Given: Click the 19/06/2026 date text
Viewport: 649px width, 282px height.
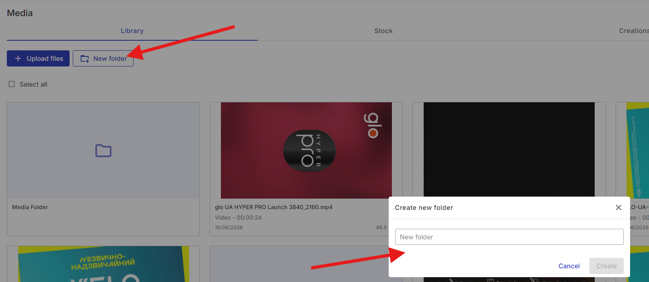Looking at the screenshot, I should pos(229,228).
